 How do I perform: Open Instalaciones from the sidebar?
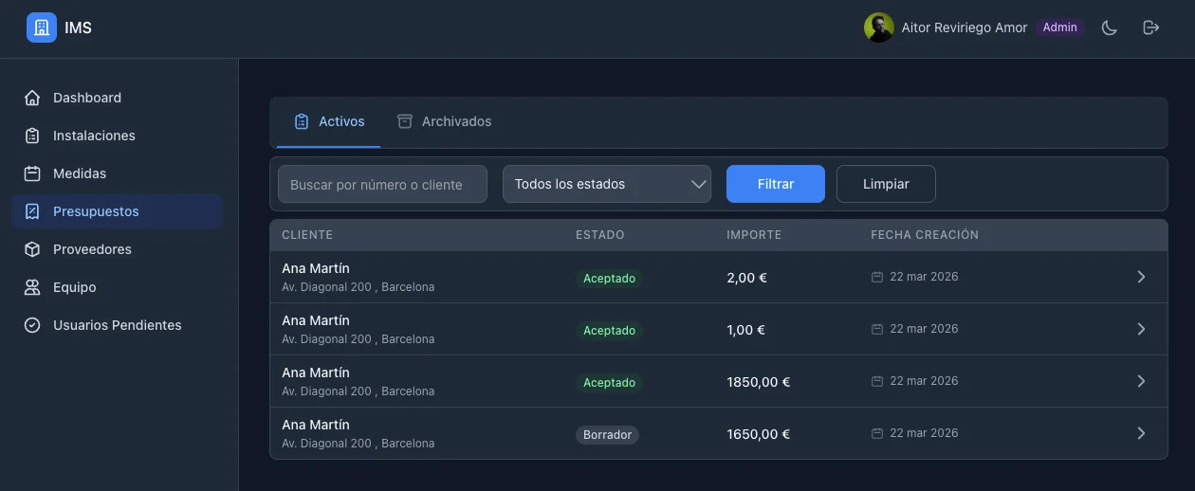[94, 136]
